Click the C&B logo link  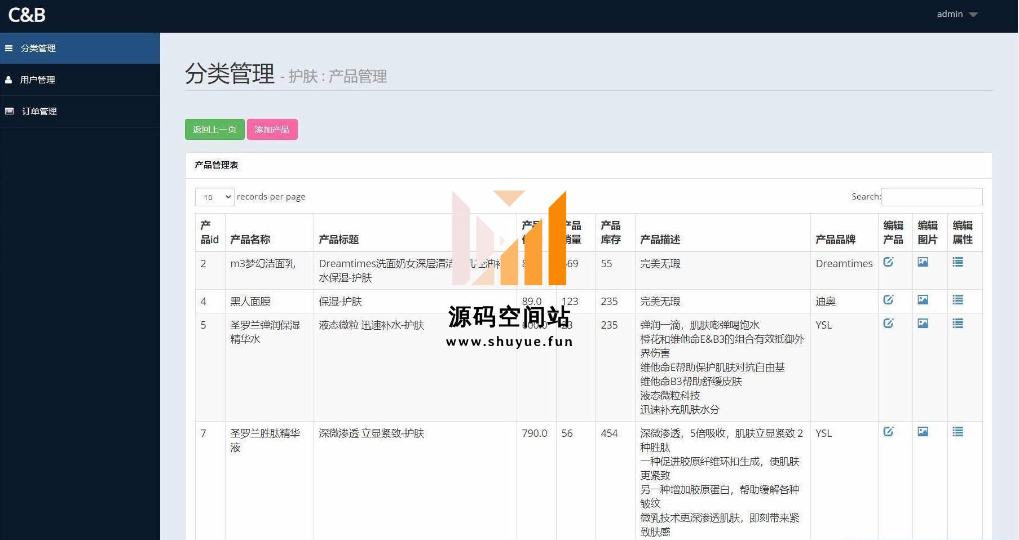[27, 15]
